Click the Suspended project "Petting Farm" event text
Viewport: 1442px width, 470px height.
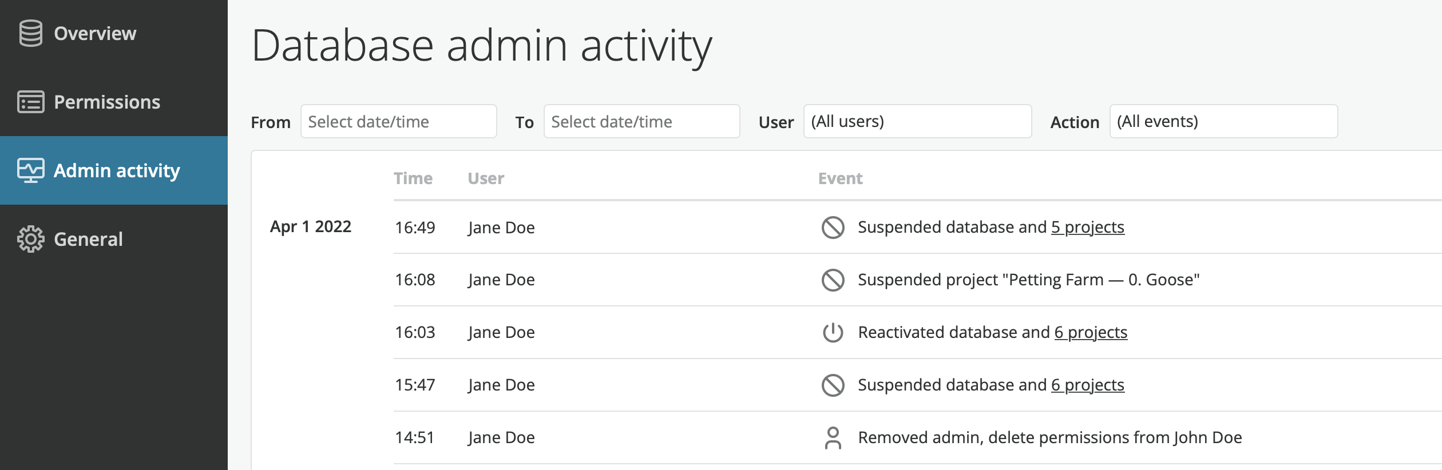[x=1029, y=280]
